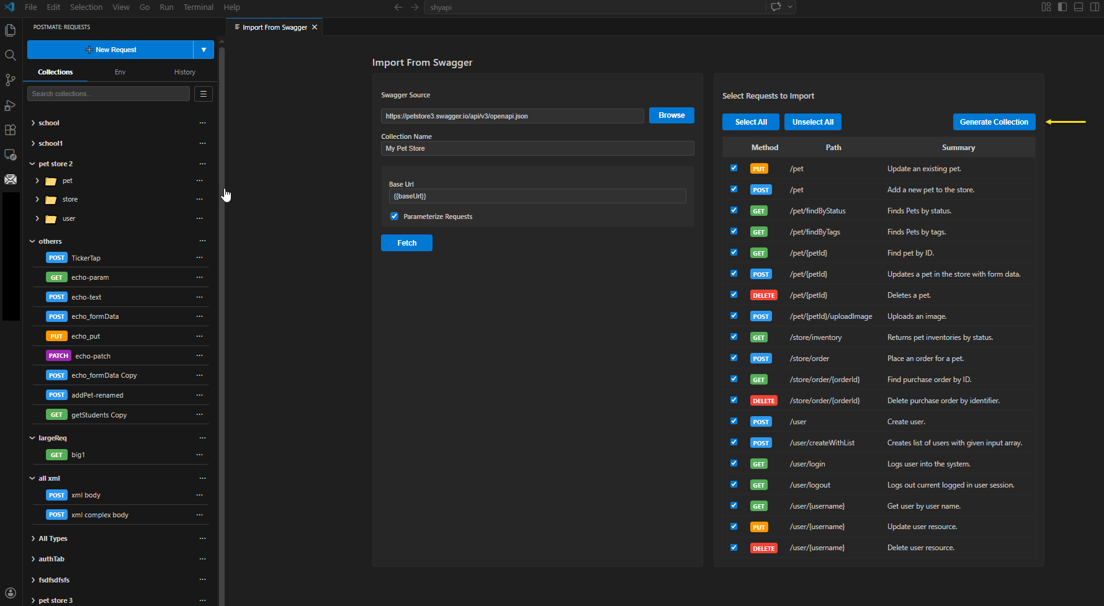Click the Fetch button
Screen dimensions: 1104x606
[x=406, y=243]
